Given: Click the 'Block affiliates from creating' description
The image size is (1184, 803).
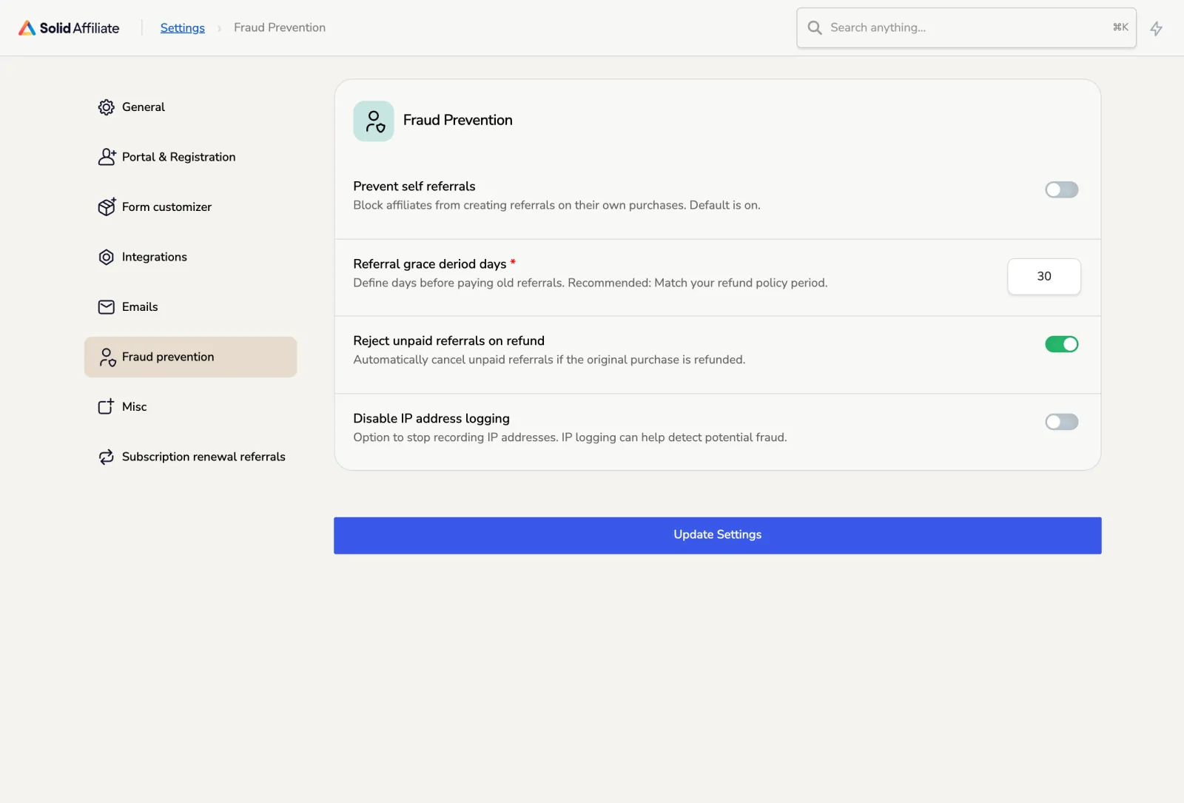Looking at the screenshot, I should (x=556, y=206).
